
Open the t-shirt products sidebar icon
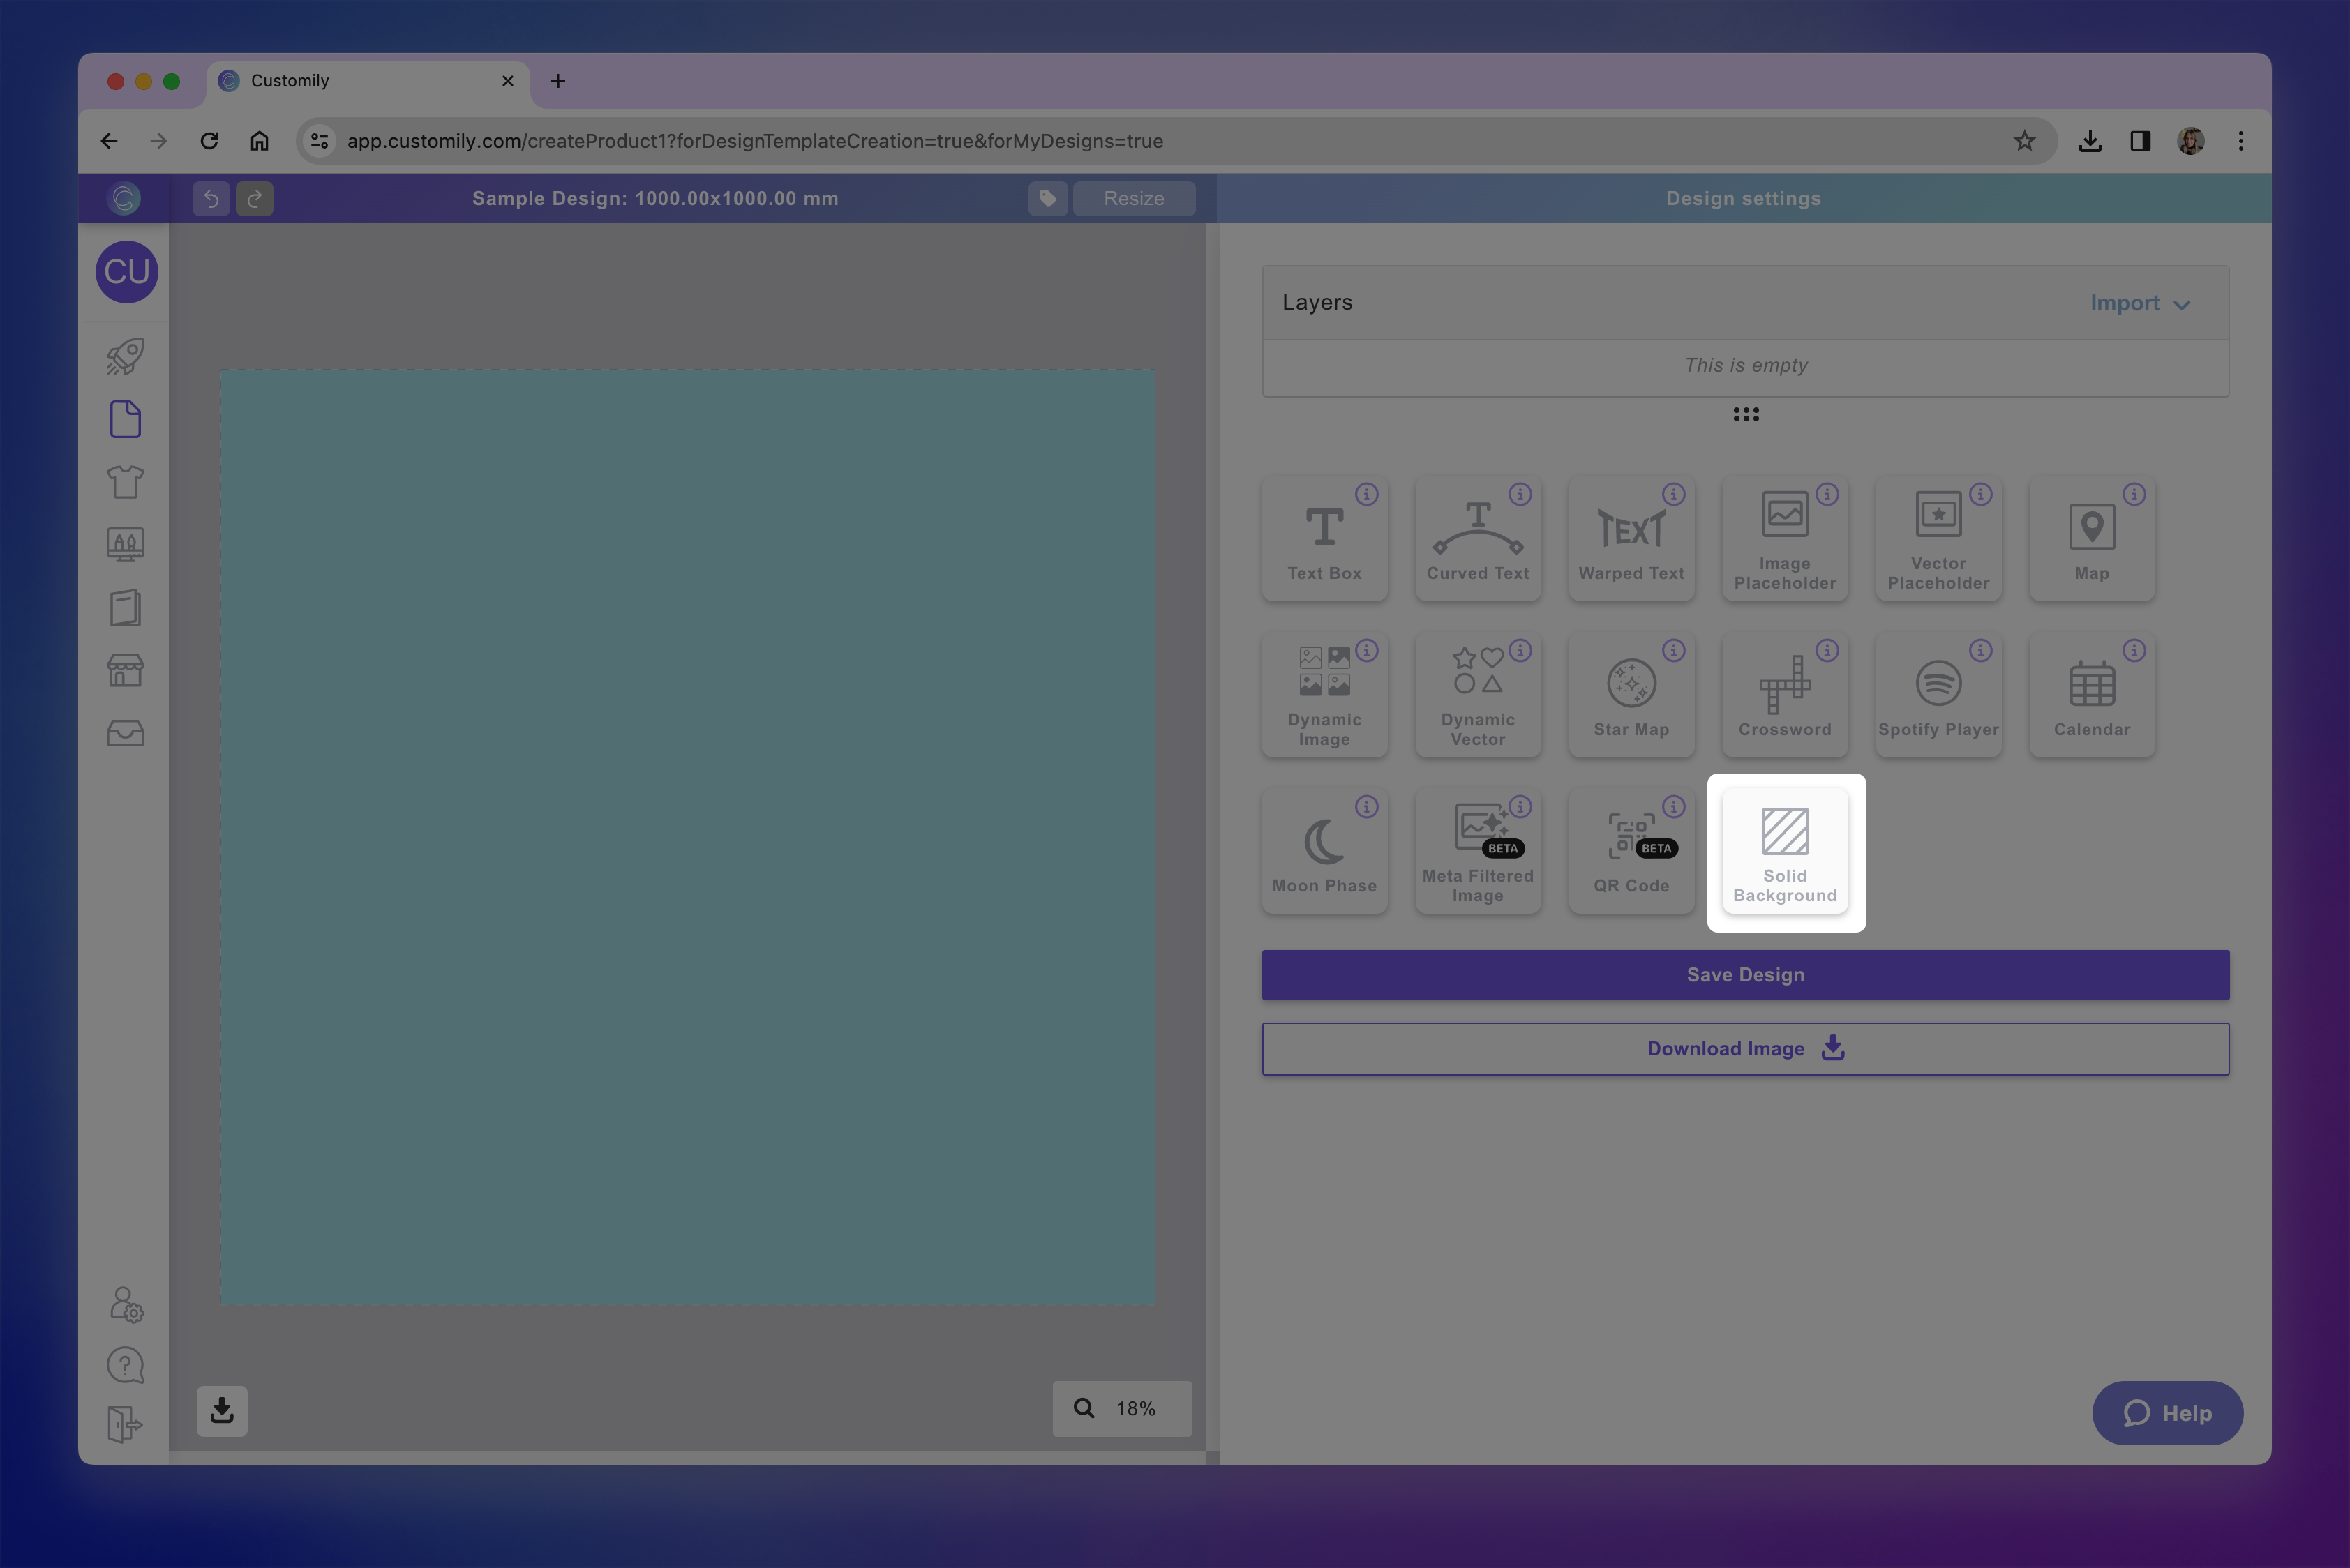(x=125, y=482)
